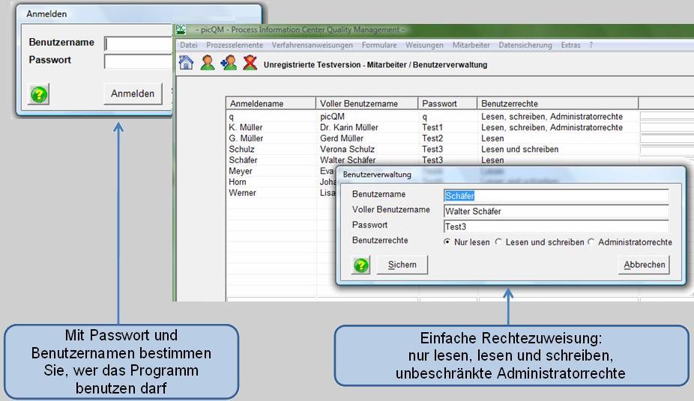Click the delete user icon with red X
Screen dimensions: 694x401
tap(250, 64)
